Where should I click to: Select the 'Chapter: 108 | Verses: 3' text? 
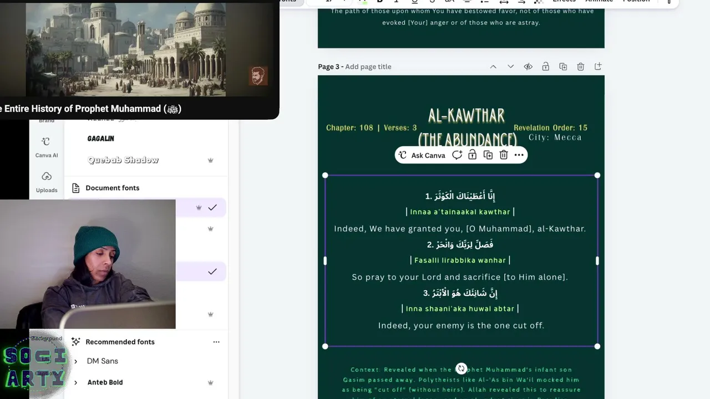371,128
